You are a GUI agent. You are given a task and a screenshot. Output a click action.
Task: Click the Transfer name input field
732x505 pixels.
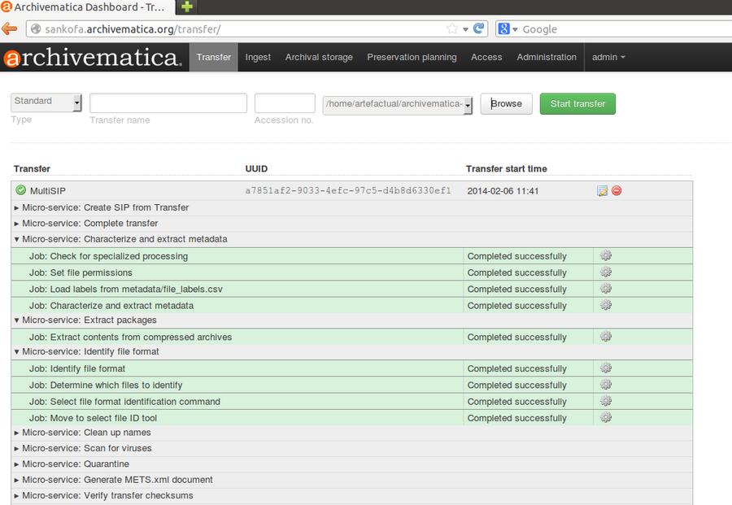[x=168, y=102]
